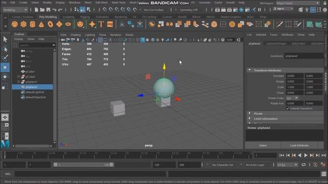Click the polygon Type text tool icon
Image resolution: width=328 pixels, height=184 pixels.
[101, 25]
